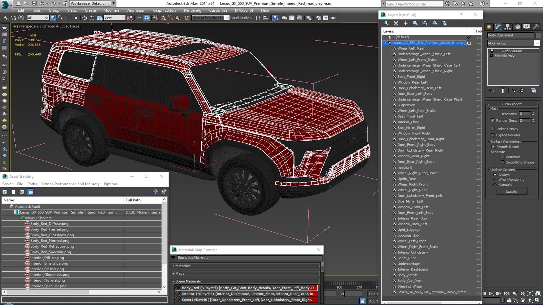Click the Body_Red material sample swatch
This screenshot has height=305, width=543.
tap(178, 288)
